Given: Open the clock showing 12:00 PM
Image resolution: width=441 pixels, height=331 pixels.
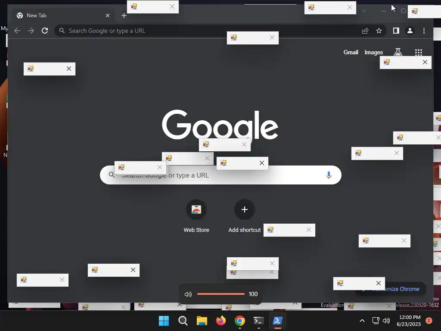Looking at the screenshot, I should click(409, 321).
